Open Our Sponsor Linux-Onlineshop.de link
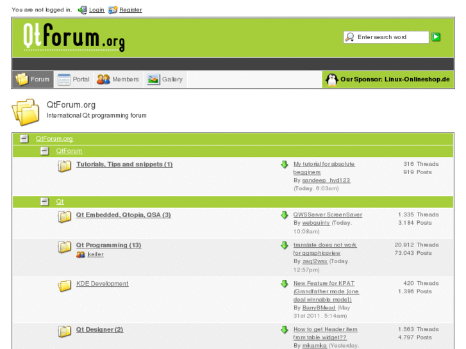 (388, 79)
